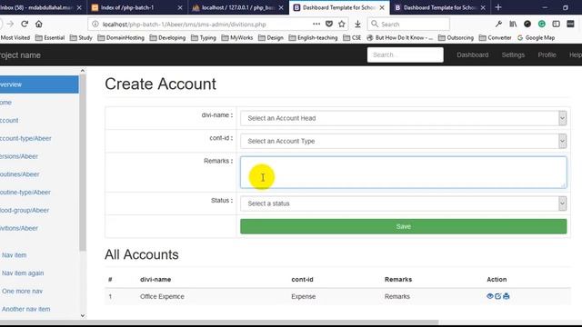Open the Settings navbar link
This screenshot has width=582, height=327.
pos(513,54)
